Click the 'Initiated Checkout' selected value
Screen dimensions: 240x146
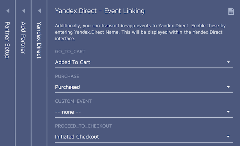(77, 137)
